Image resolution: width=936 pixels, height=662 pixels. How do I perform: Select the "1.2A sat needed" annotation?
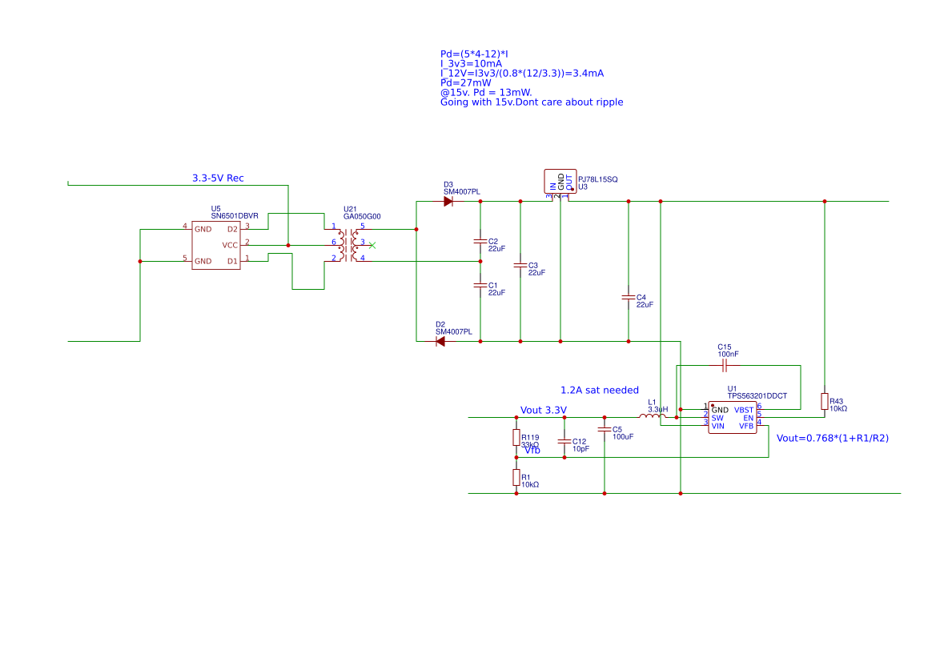[x=601, y=390]
